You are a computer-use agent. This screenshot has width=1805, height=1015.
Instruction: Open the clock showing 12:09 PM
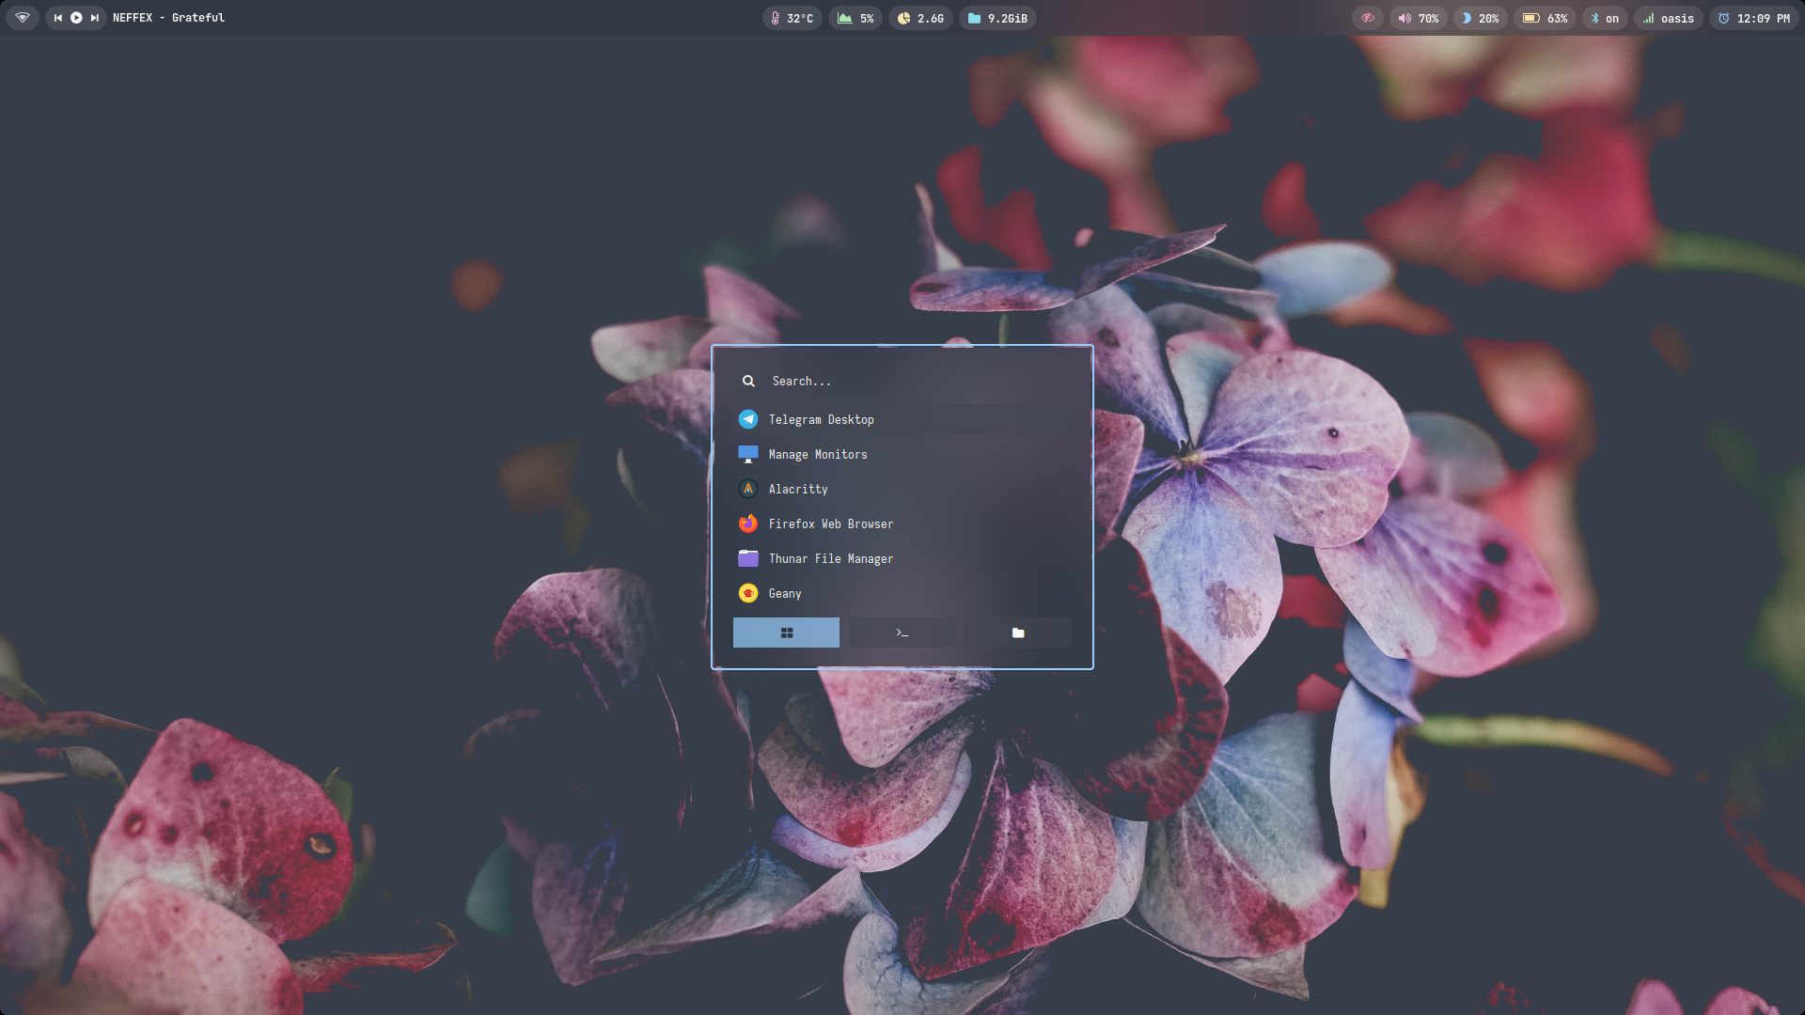click(1753, 18)
